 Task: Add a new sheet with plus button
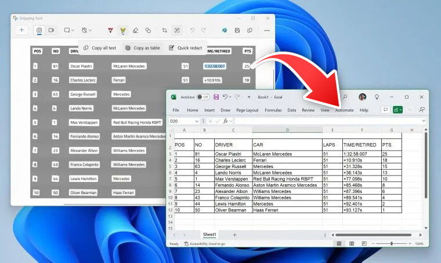tap(234, 235)
